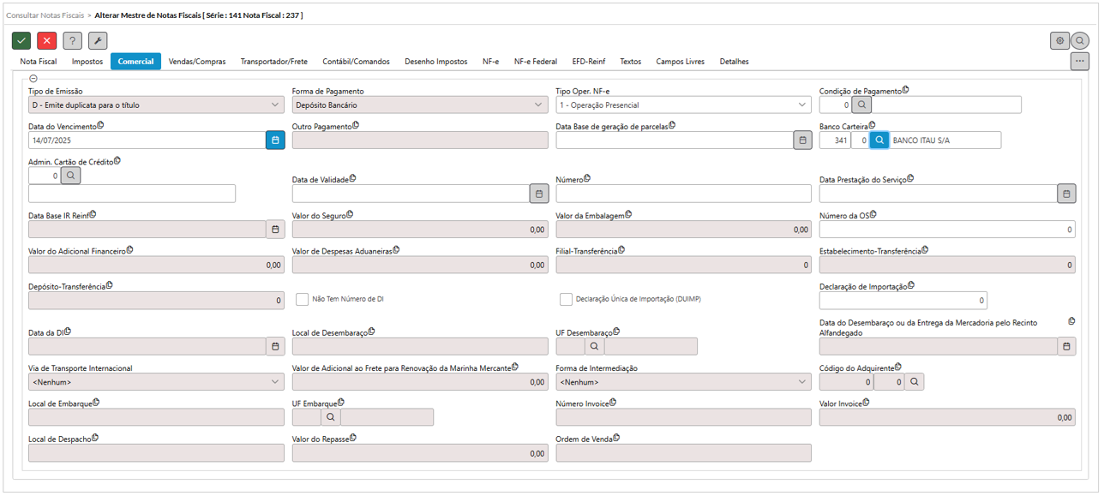Search UF Desembaraço lookup
Screen dimensions: 1104x496
(594, 346)
